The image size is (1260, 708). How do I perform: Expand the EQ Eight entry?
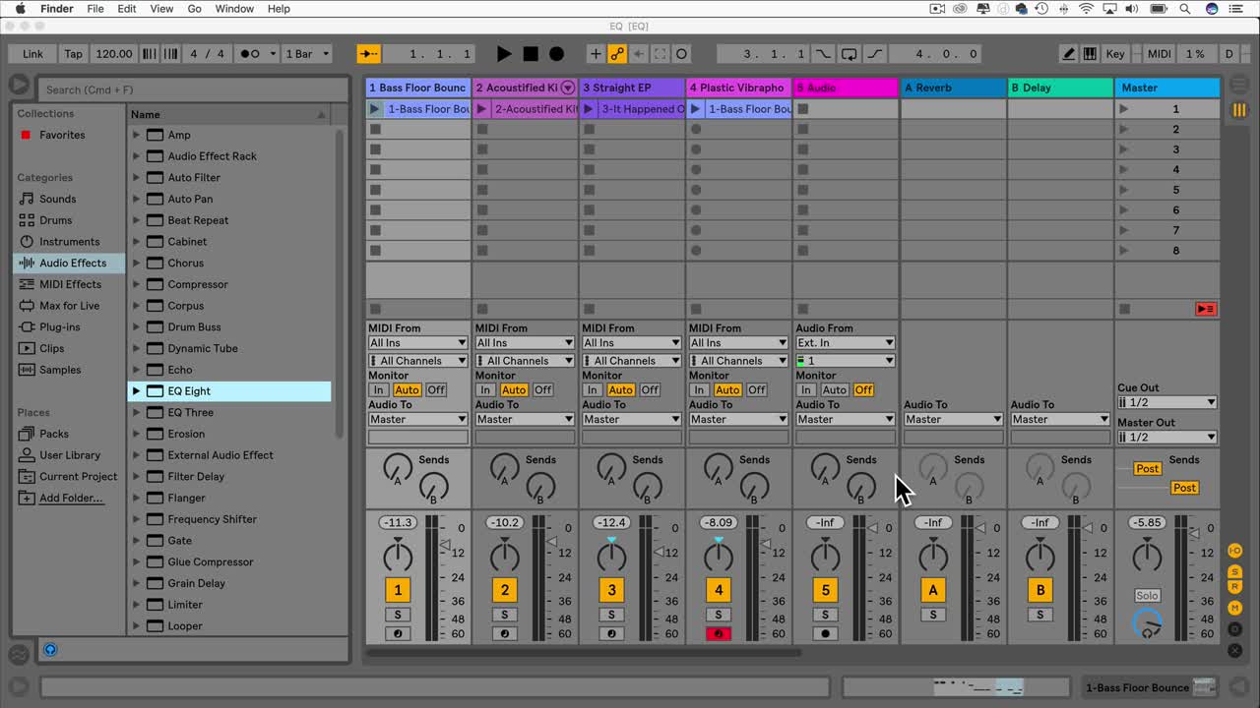point(136,391)
